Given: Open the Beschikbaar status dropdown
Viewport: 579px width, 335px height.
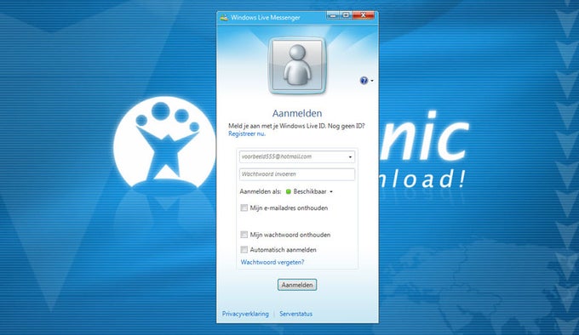Looking at the screenshot, I should 313,191.
